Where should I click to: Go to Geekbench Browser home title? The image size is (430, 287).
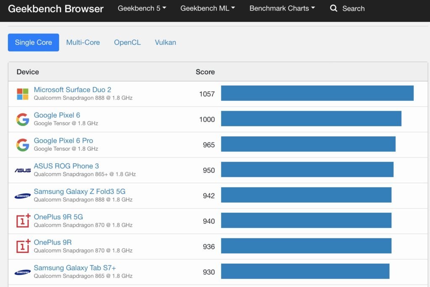click(56, 9)
